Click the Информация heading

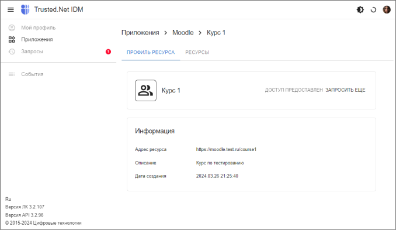tap(155, 131)
